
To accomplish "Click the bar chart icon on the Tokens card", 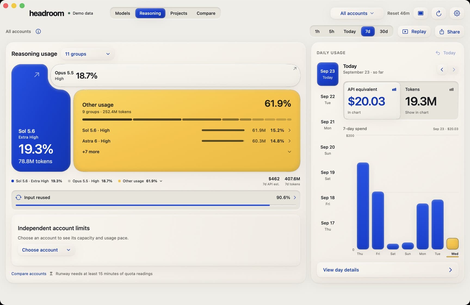I will tap(452, 89).
